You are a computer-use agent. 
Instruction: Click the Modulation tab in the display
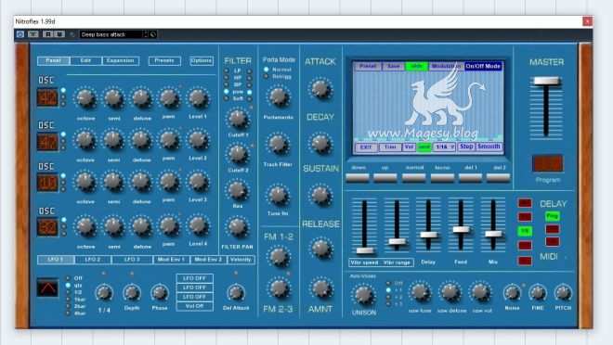[x=446, y=67]
